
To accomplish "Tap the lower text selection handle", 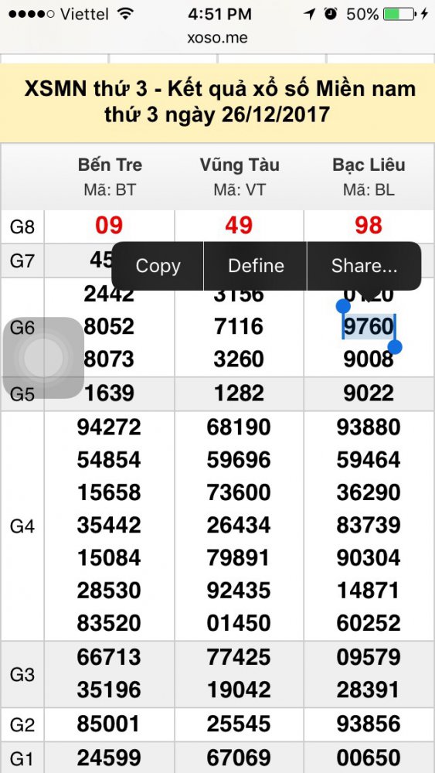I will (395, 347).
